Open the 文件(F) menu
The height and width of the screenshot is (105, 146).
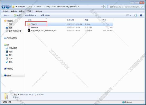click(6, 11)
